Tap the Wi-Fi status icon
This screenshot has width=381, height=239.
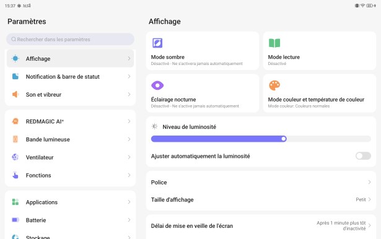(x=362, y=6)
